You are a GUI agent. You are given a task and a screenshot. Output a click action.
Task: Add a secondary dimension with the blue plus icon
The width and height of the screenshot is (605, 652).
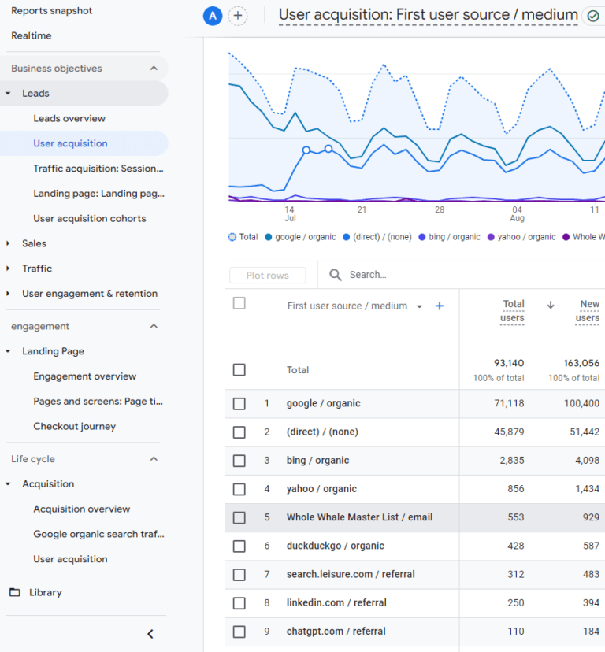(440, 306)
